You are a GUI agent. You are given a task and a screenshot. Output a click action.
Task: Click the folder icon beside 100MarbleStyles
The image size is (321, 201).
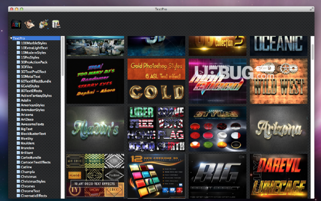(18, 43)
